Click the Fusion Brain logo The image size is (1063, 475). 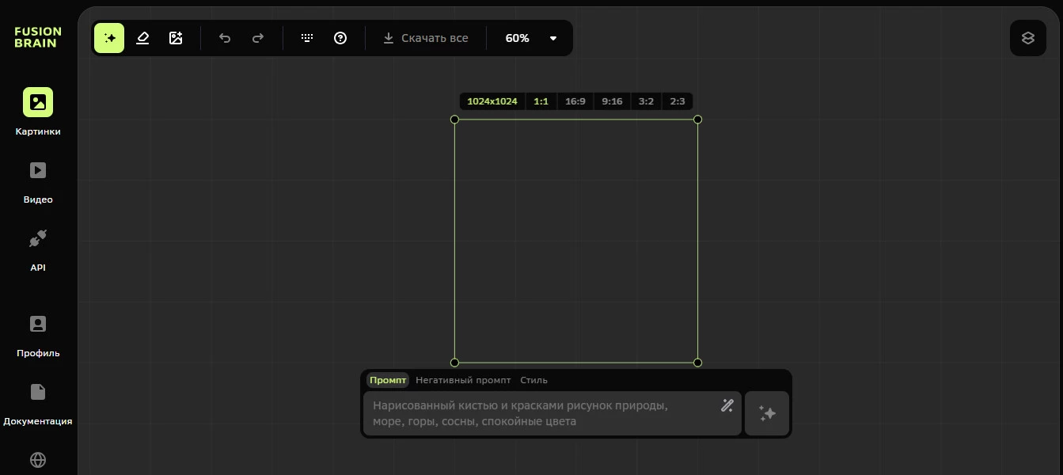(38, 37)
